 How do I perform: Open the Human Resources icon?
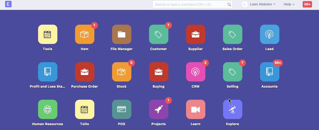click(x=47, y=109)
